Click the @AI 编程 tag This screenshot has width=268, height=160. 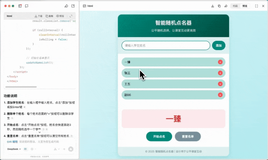(x=12, y=142)
